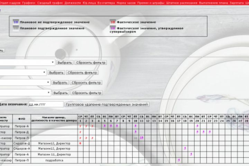249x166 pixels.
Task: Click the day 1 column header
Action: click(80, 121)
